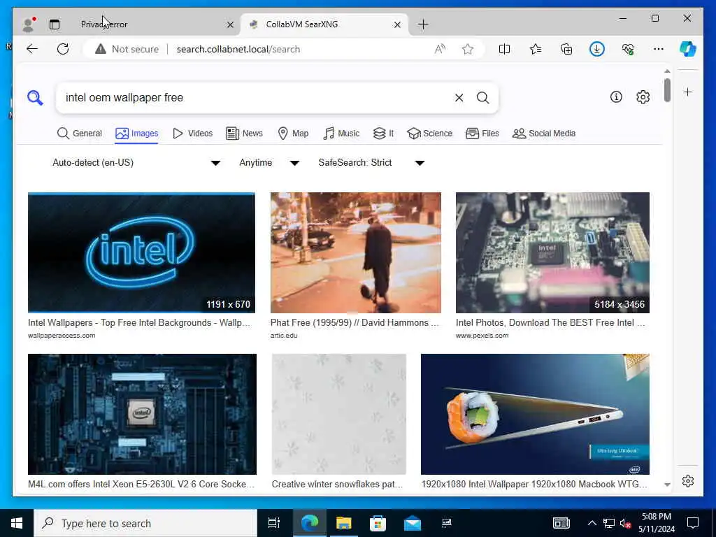Click the page vertical scrollbar thumb
The width and height of the screenshot is (716, 537).
pos(667,90)
